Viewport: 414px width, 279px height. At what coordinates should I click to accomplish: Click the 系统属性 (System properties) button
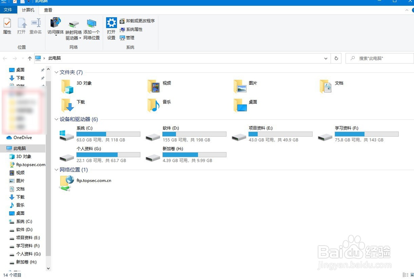click(x=131, y=29)
